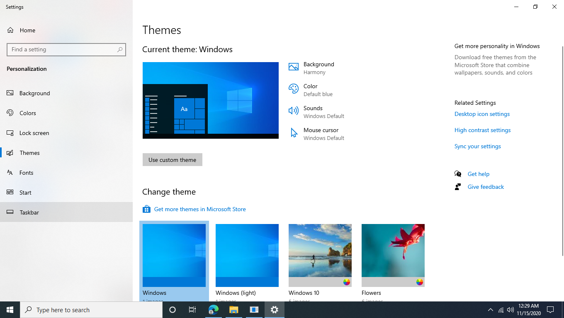Launch Microsoft Edge from taskbar
The image size is (564, 318).
point(213,310)
